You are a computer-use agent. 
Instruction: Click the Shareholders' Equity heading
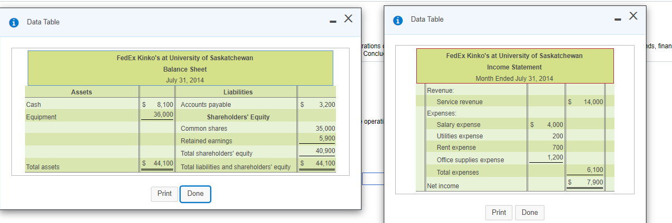(238, 117)
